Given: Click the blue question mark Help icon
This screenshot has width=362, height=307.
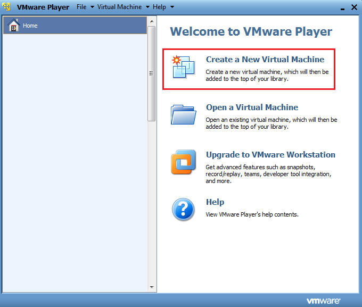Looking at the screenshot, I should [183, 209].
